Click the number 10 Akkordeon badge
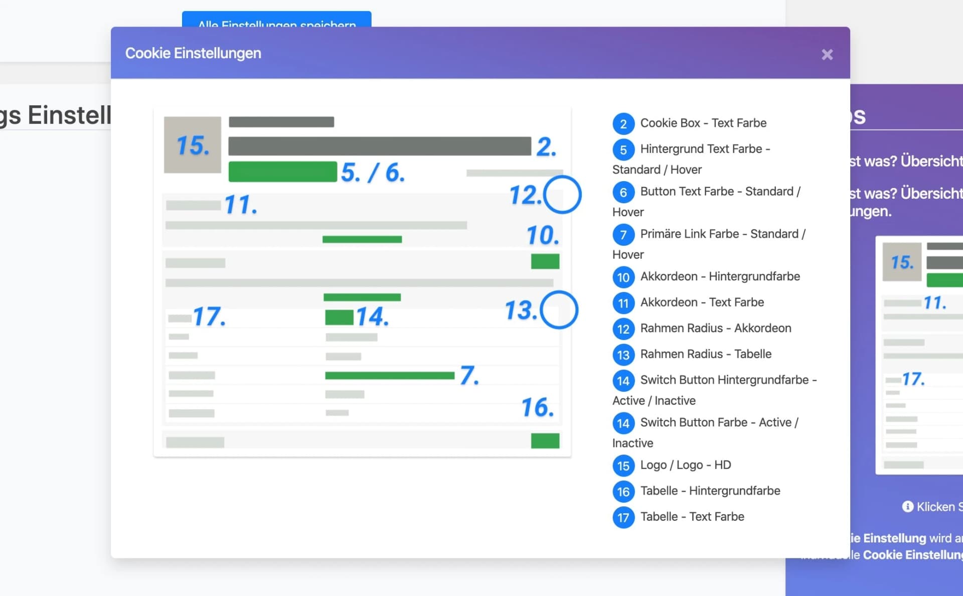Image resolution: width=963 pixels, height=596 pixels. point(623,277)
